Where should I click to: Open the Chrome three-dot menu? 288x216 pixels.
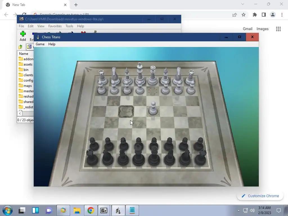coord(282,15)
